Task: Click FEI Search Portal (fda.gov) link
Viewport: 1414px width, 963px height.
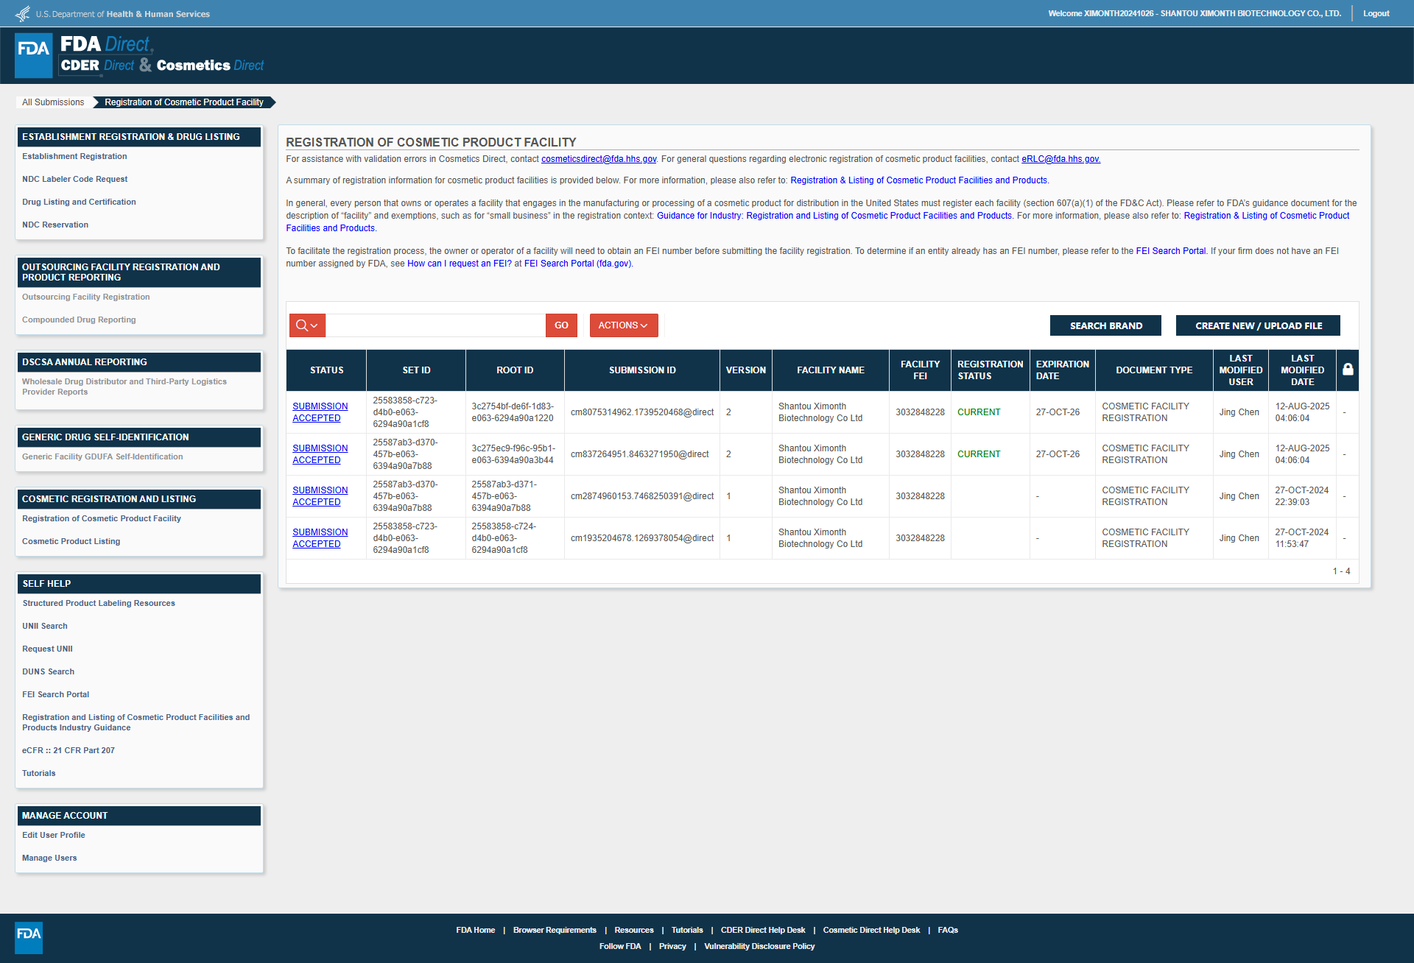Action: coord(577,264)
